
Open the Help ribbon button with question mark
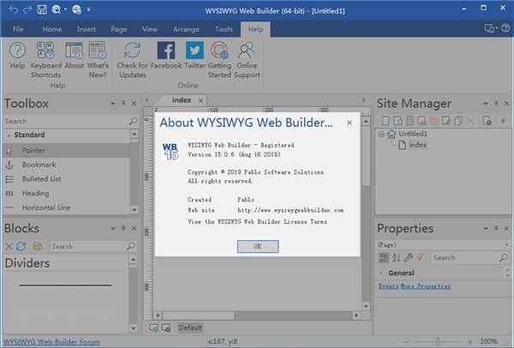click(17, 56)
